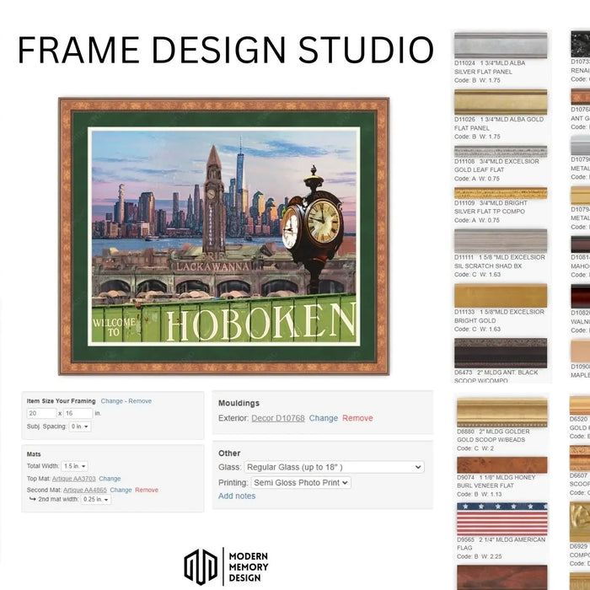Click Remove next to Item Size Your Framing

coord(140,401)
